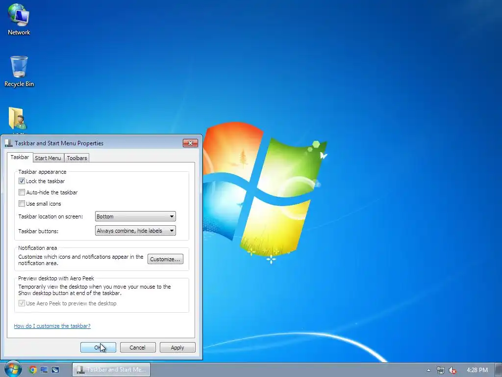Click the Notification area group label

37,248
